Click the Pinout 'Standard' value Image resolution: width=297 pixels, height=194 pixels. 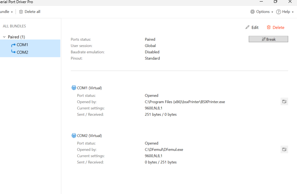[152, 58]
